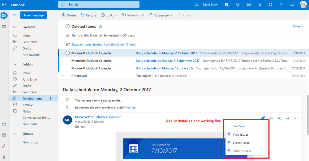Open Skype from the header

pos(227,5)
